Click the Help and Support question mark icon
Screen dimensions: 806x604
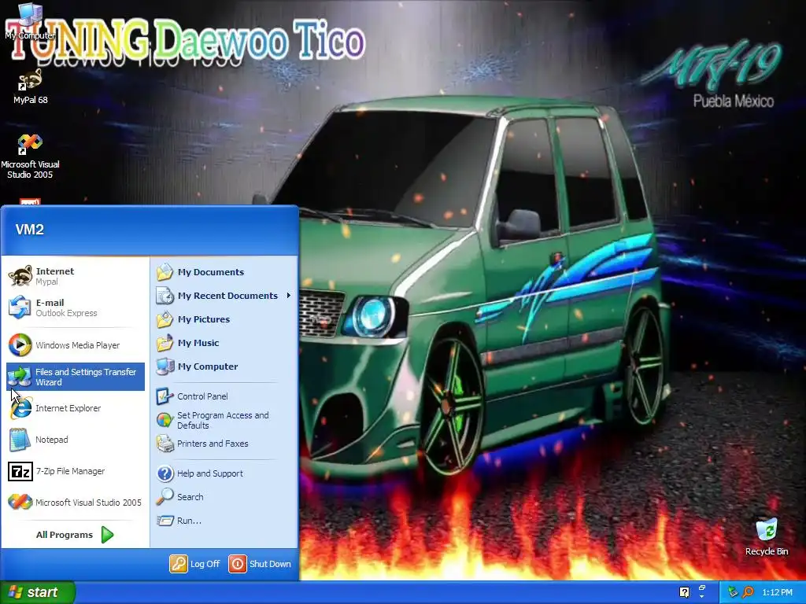click(x=165, y=473)
